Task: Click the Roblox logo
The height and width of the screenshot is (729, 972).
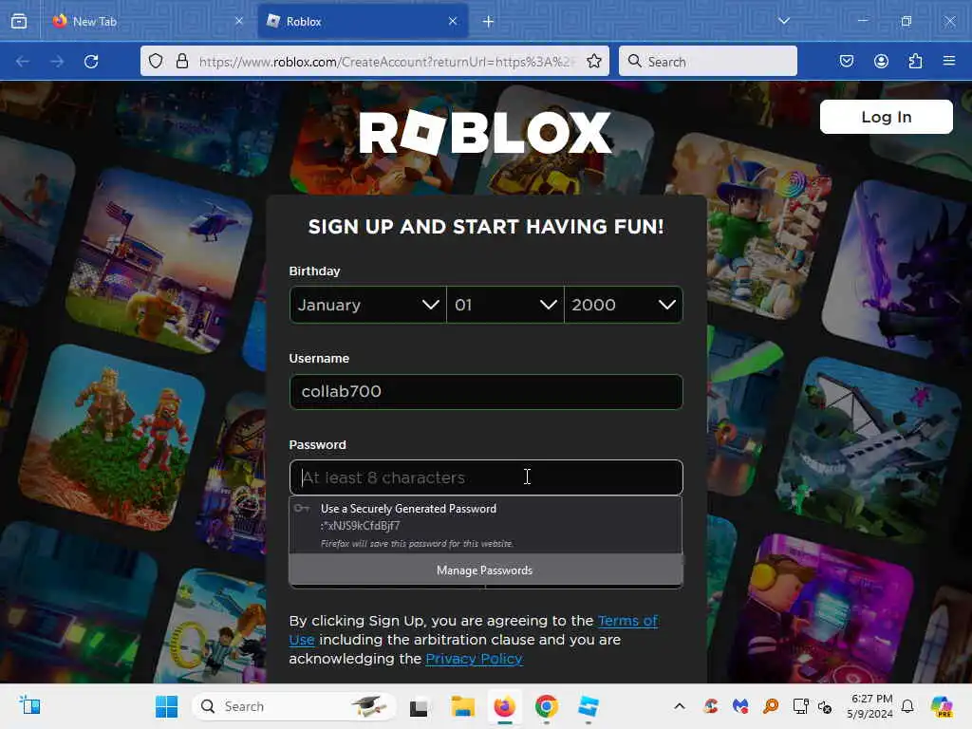Action: 485,133
